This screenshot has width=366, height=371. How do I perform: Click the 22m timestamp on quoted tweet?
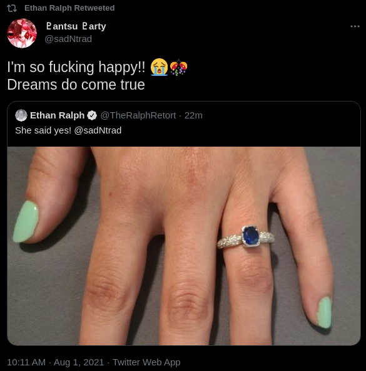(193, 115)
